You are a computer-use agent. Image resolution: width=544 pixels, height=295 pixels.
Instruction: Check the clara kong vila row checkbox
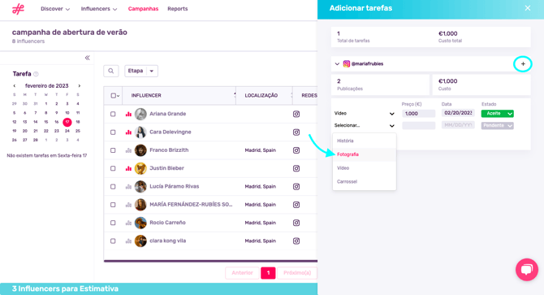point(113,241)
